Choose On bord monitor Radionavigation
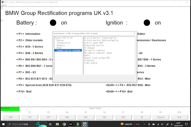Image resolution: width=191 pixels, height=127 pixels. pyautogui.click(x=101, y=40)
